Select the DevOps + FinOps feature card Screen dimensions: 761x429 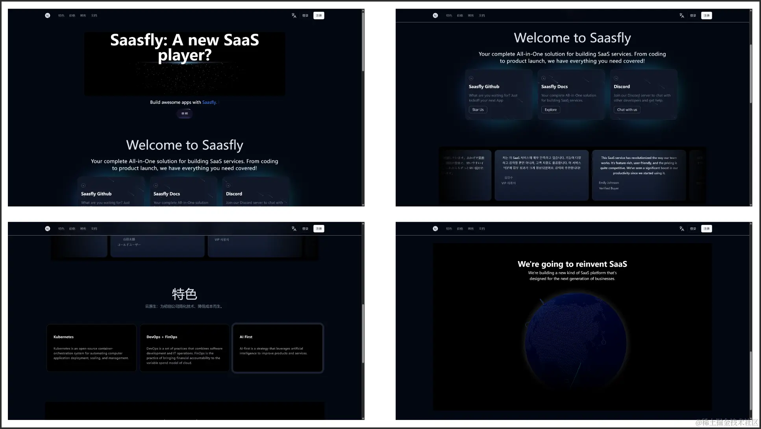click(x=185, y=348)
